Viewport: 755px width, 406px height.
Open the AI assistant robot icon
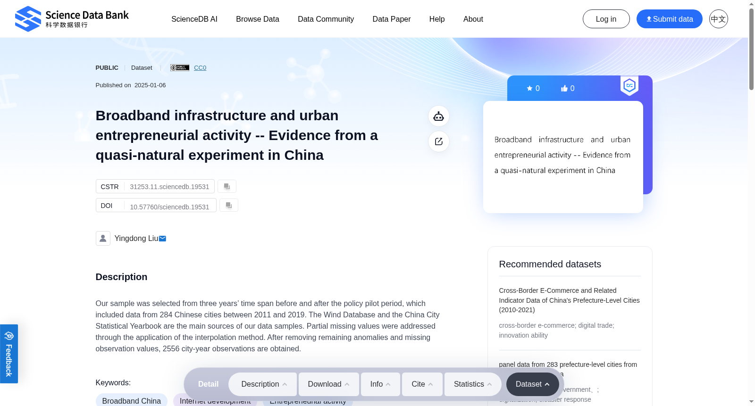coord(439,116)
